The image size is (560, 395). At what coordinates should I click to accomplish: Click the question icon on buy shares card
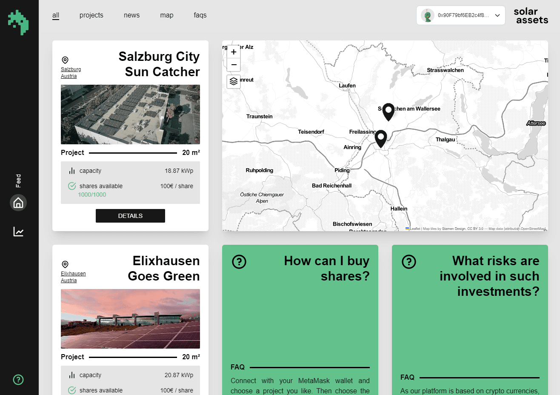tap(239, 262)
